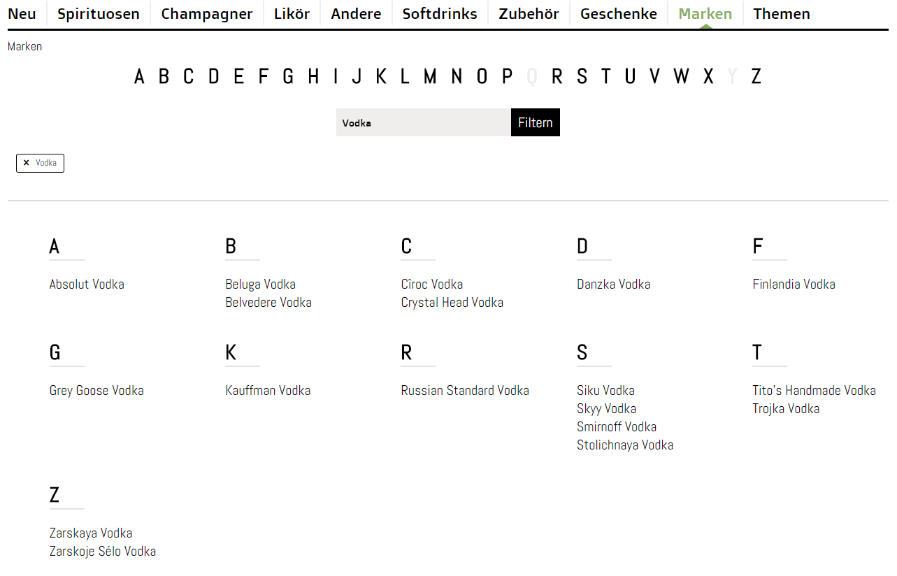Screen dimensions: 897x576
Task: Remove the Vodka filter tag
Action: (x=40, y=163)
